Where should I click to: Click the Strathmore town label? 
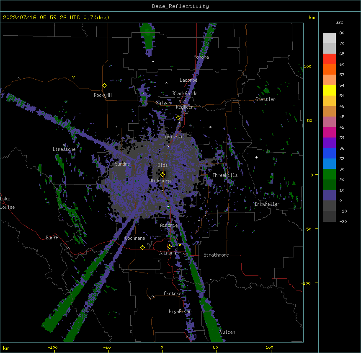click(216, 255)
